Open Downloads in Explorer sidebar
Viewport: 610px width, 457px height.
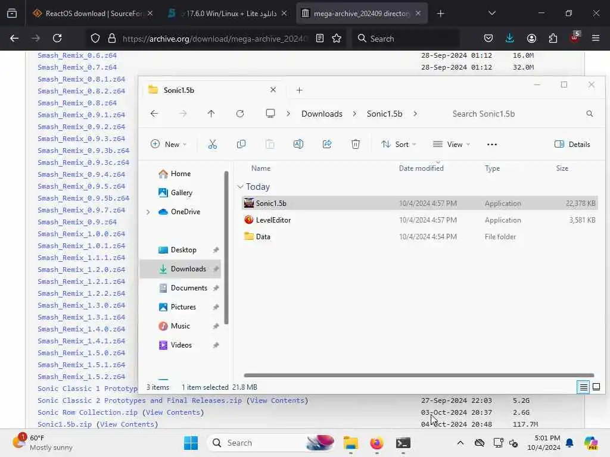click(181, 269)
